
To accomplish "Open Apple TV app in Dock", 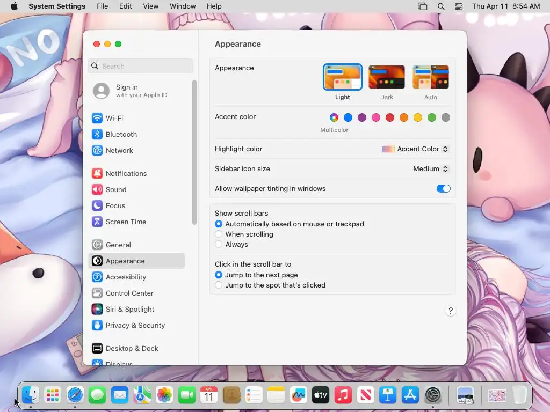I will (x=321, y=395).
